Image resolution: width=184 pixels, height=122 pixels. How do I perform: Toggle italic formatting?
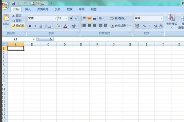tap(35, 26)
